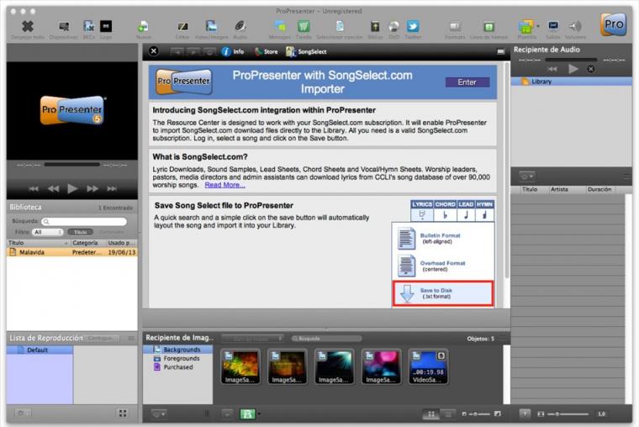The image size is (639, 427).
Task: Toggle the Logo display button
Action: pos(106,26)
